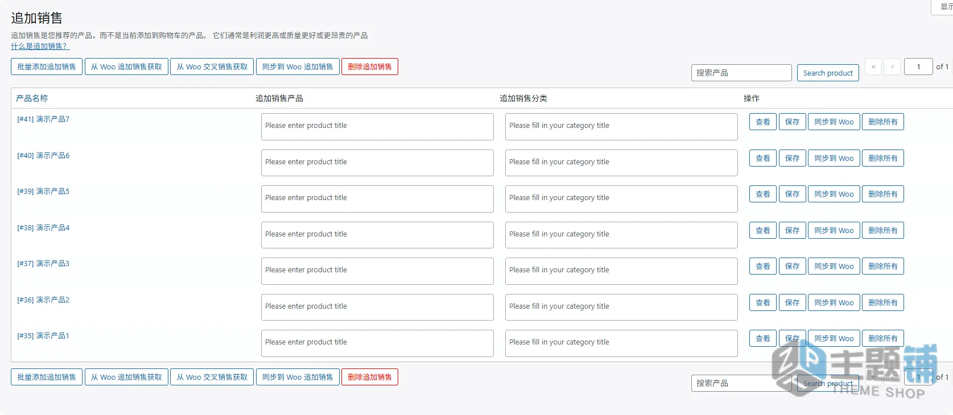Image resolution: width=953 pixels, height=415 pixels.
Task: Open product link [#39] 演示产品5
Action: pos(43,191)
